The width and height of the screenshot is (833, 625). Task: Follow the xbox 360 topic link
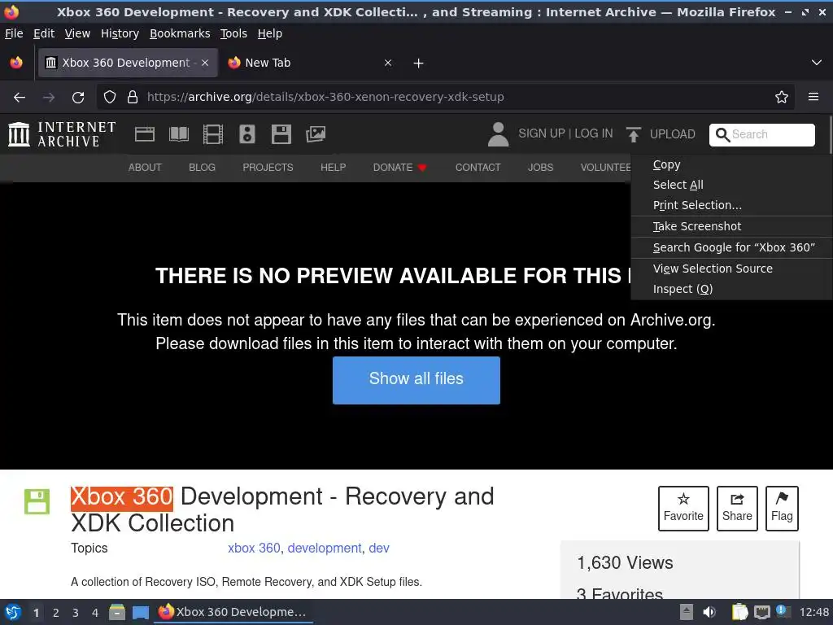tap(254, 548)
